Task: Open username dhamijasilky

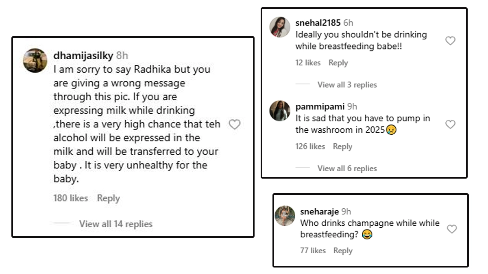Action: pyautogui.click(x=83, y=56)
